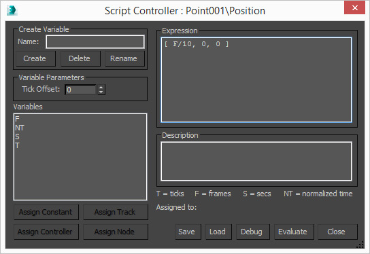Click the Assign Track button

[x=116, y=213]
